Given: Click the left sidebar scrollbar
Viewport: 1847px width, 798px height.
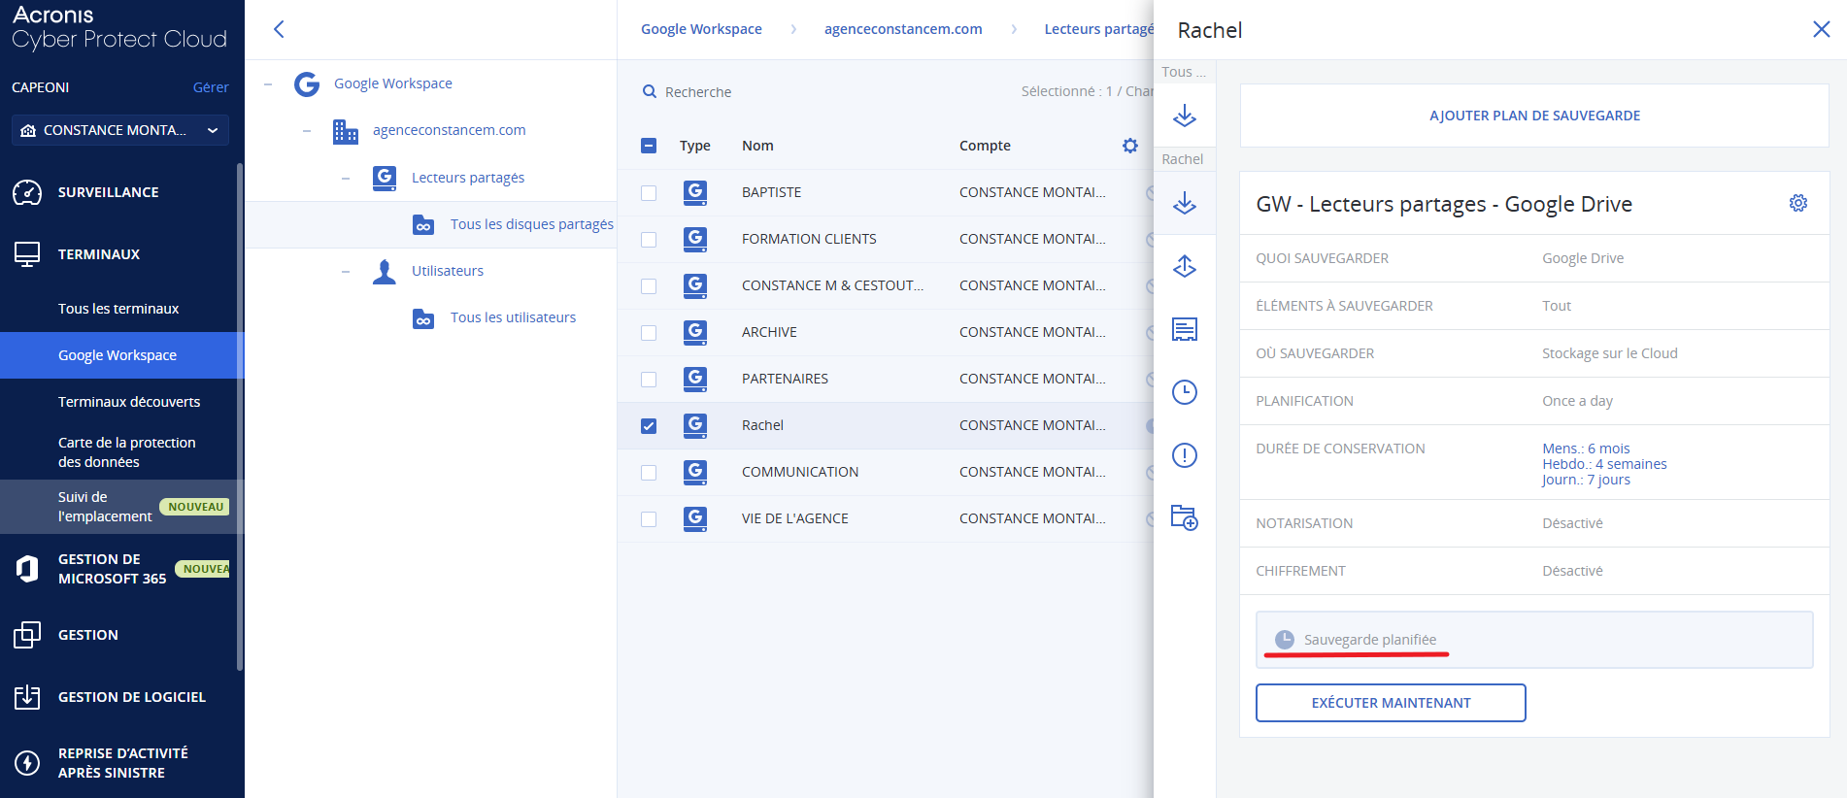Looking at the screenshot, I should coord(240,417).
